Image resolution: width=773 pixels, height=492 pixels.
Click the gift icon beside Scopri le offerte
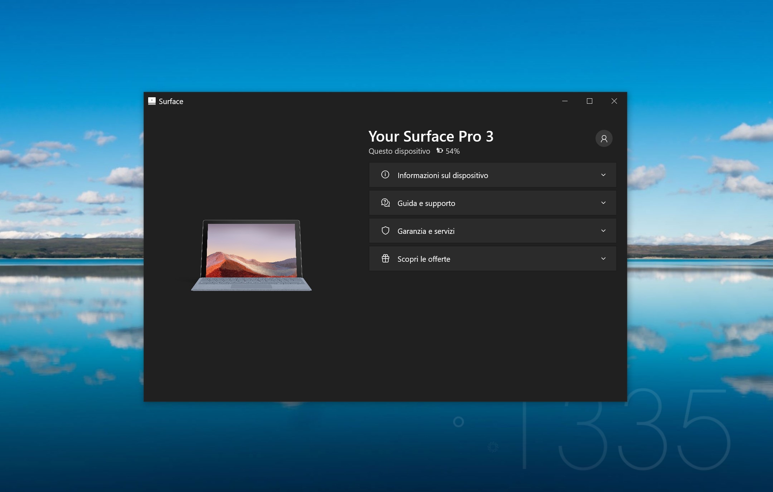coord(385,258)
